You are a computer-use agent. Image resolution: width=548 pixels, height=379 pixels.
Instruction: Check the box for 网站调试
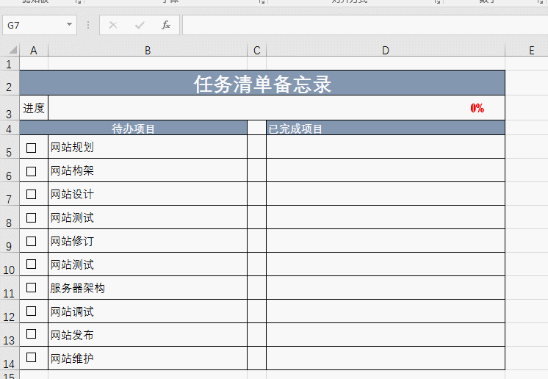[31, 311]
